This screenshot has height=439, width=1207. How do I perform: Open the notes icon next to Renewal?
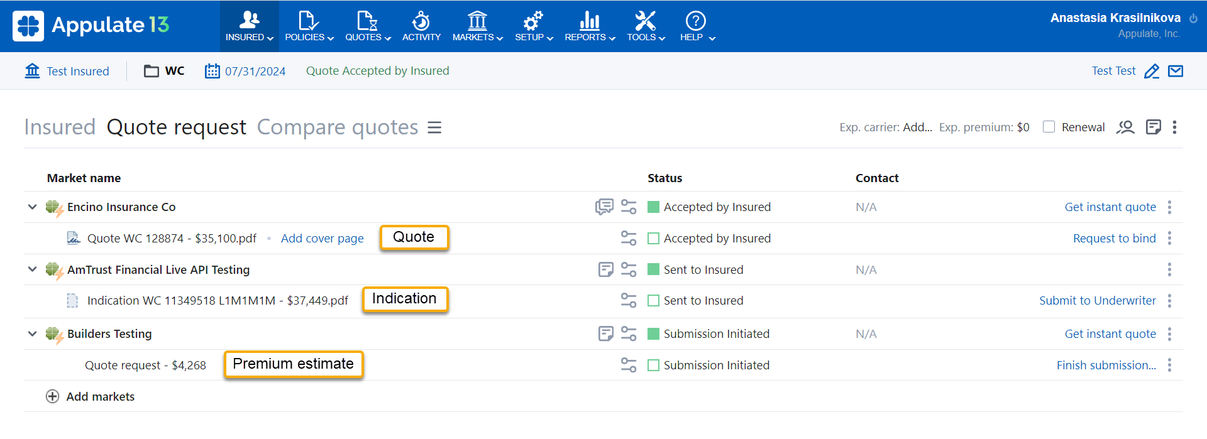coord(1153,127)
